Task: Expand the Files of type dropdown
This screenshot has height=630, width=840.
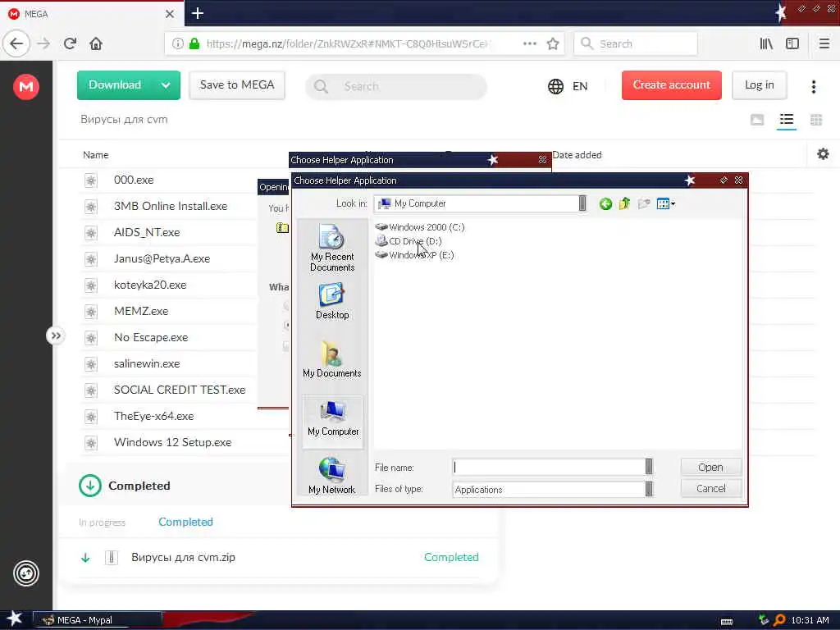Action: [649, 489]
